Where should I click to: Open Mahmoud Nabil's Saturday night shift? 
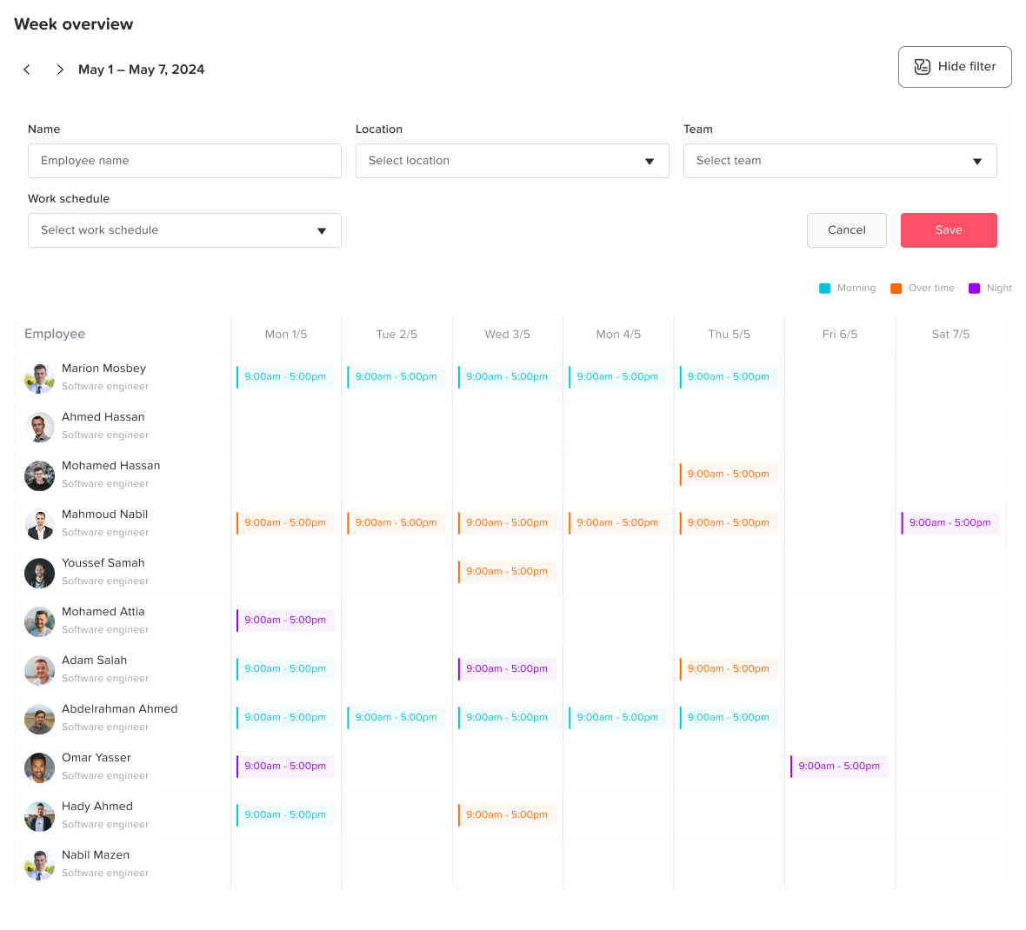(x=950, y=523)
